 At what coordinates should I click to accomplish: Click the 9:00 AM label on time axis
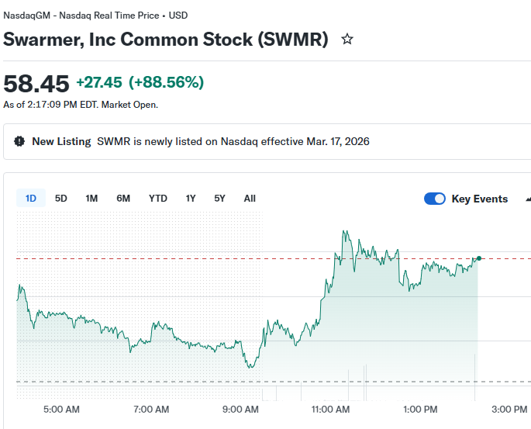coord(241,409)
